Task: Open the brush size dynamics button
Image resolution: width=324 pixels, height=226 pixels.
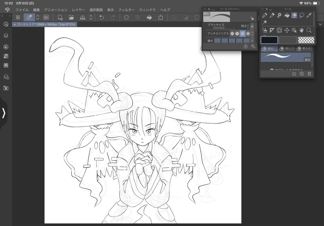Action: (x=252, y=26)
